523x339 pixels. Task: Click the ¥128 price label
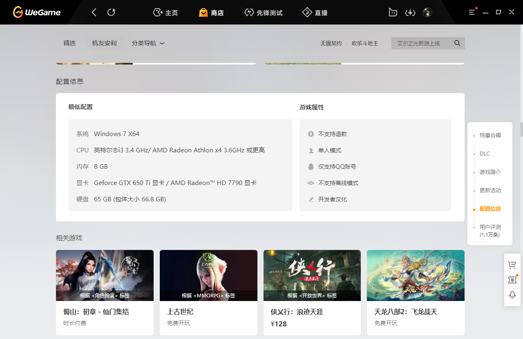(279, 324)
